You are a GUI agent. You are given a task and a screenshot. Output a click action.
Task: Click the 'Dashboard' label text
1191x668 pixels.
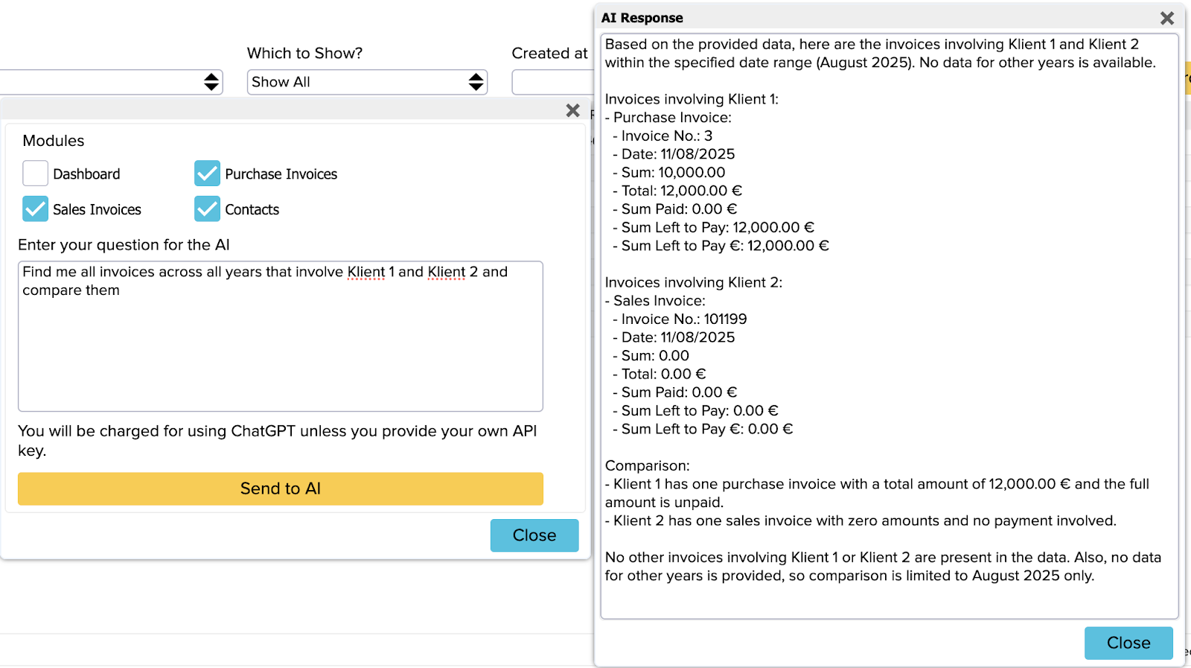tap(86, 174)
